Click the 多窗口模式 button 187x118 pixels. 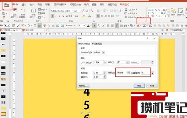176,30
